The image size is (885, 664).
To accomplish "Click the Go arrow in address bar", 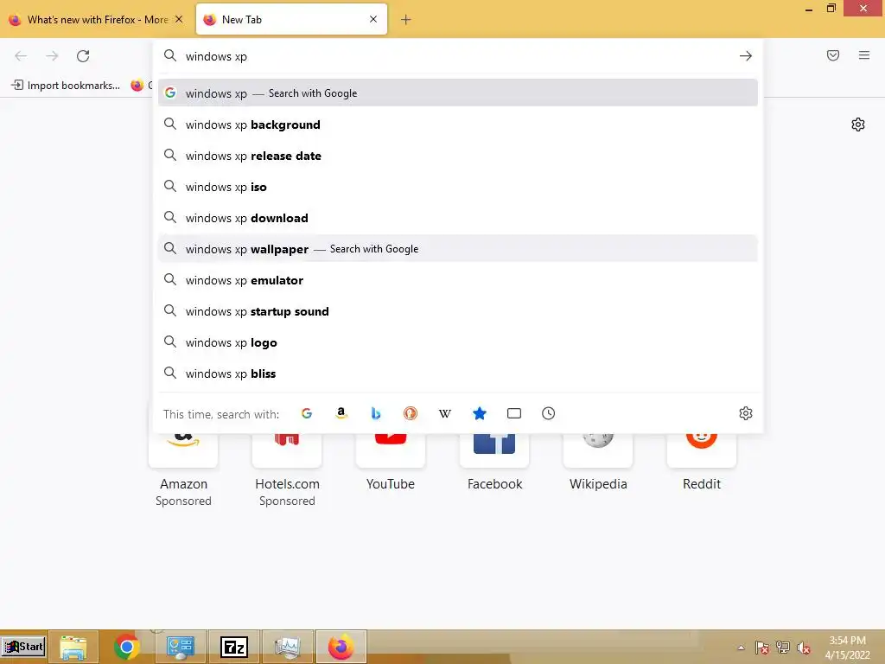I will (746, 56).
